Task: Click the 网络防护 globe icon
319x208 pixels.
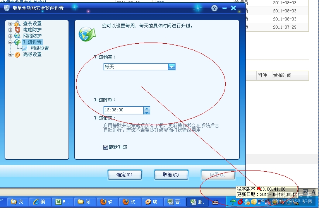Action: pyautogui.click(x=17, y=36)
